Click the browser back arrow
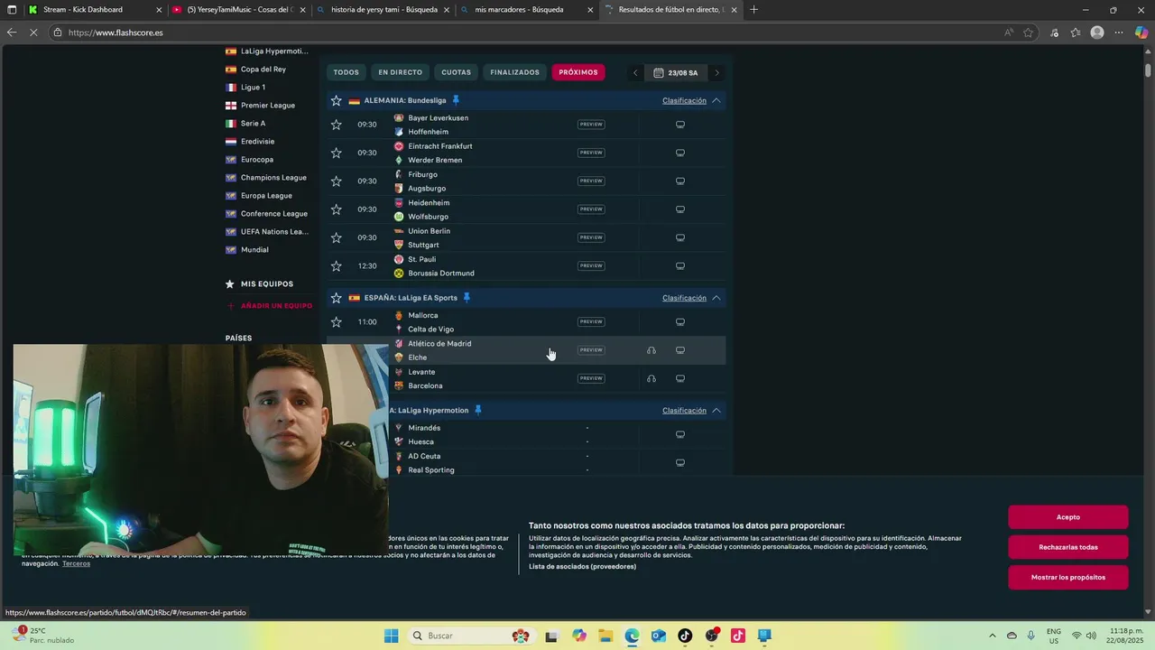The image size is (1155, 650). [x=11, y=32]
